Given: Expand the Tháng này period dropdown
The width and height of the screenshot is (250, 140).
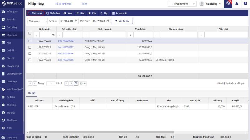Looking at the screenshot, I should coord(37,21).
